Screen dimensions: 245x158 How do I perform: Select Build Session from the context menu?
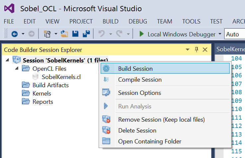click(x=165, y=68)
